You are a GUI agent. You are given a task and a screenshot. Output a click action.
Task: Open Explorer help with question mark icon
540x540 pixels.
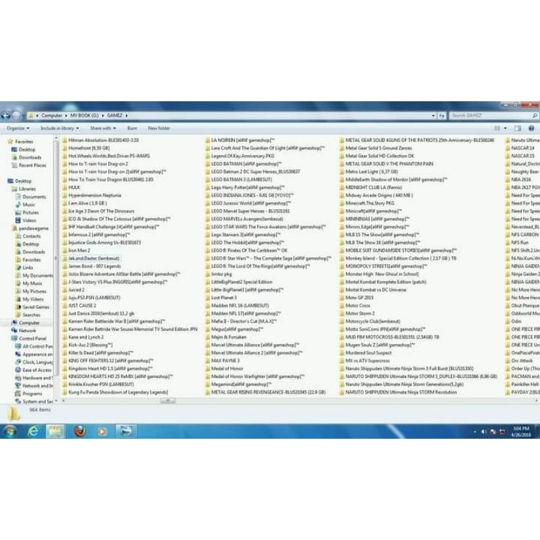coord(531,128)
